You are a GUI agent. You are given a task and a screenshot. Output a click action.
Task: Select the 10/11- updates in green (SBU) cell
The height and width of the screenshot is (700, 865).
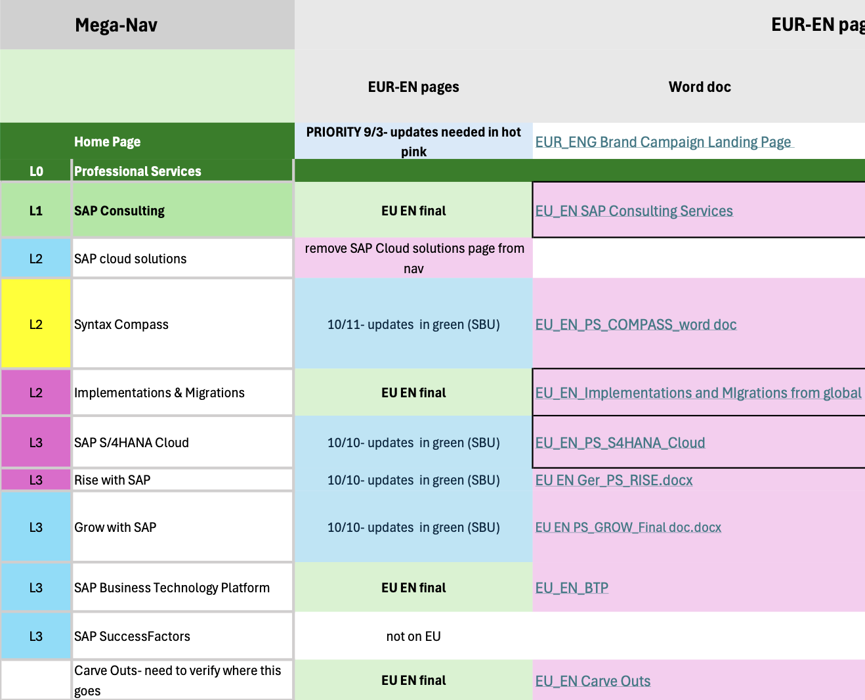413,324
